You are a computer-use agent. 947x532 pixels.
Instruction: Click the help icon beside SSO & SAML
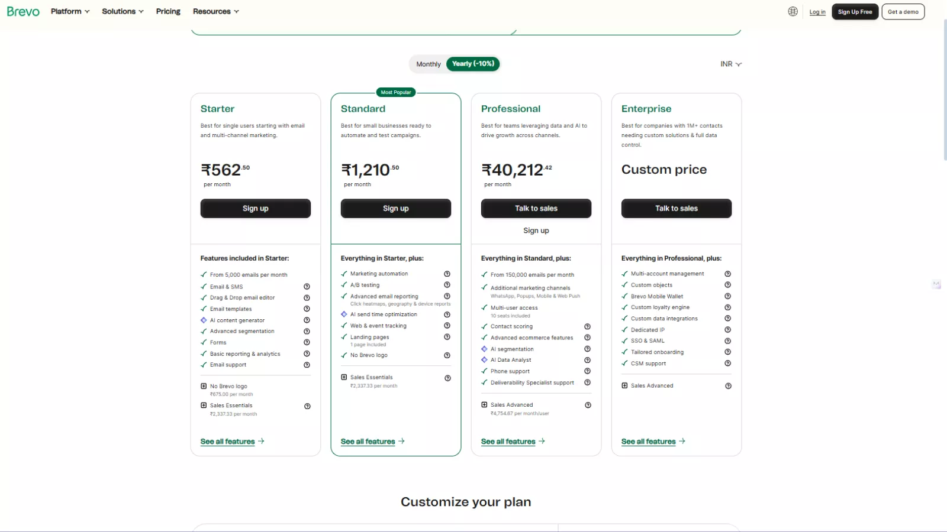(727, 340)
